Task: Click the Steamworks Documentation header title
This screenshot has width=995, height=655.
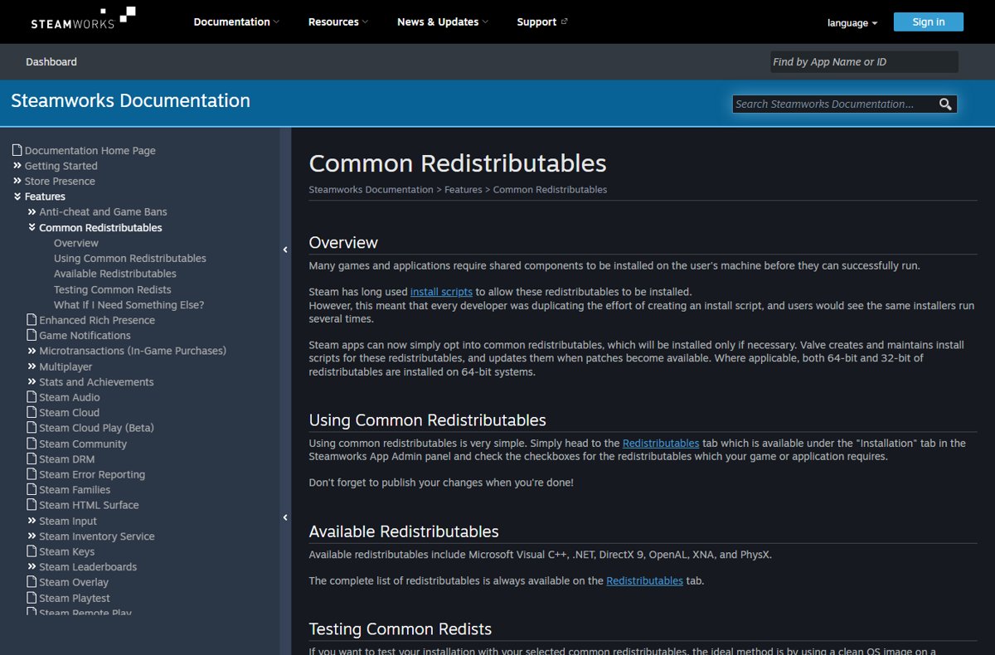Action: pyautogui.click(x=130, y=100)
